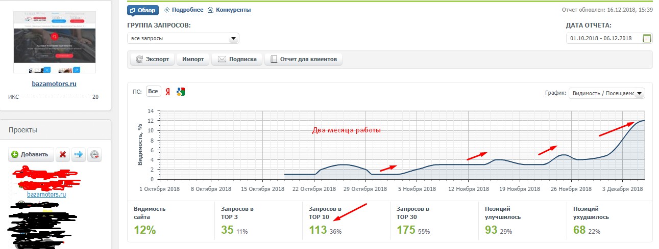
Task: Click the clock schedule icon in Проекты
Action: pyautogui.click(x=94, y=154)
